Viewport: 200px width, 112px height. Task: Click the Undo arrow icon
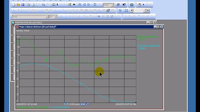(x=54, y=5)
